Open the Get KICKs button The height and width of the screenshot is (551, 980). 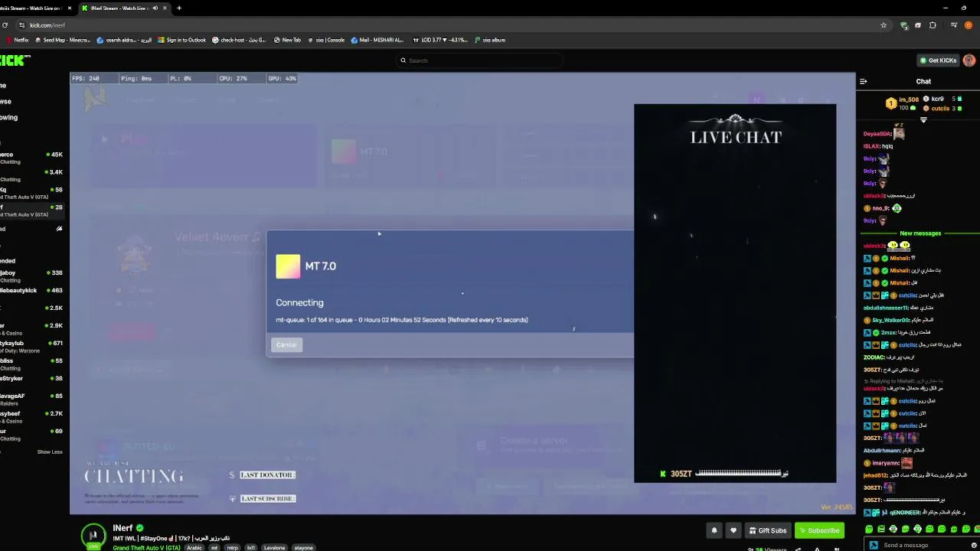click(939, 60)
